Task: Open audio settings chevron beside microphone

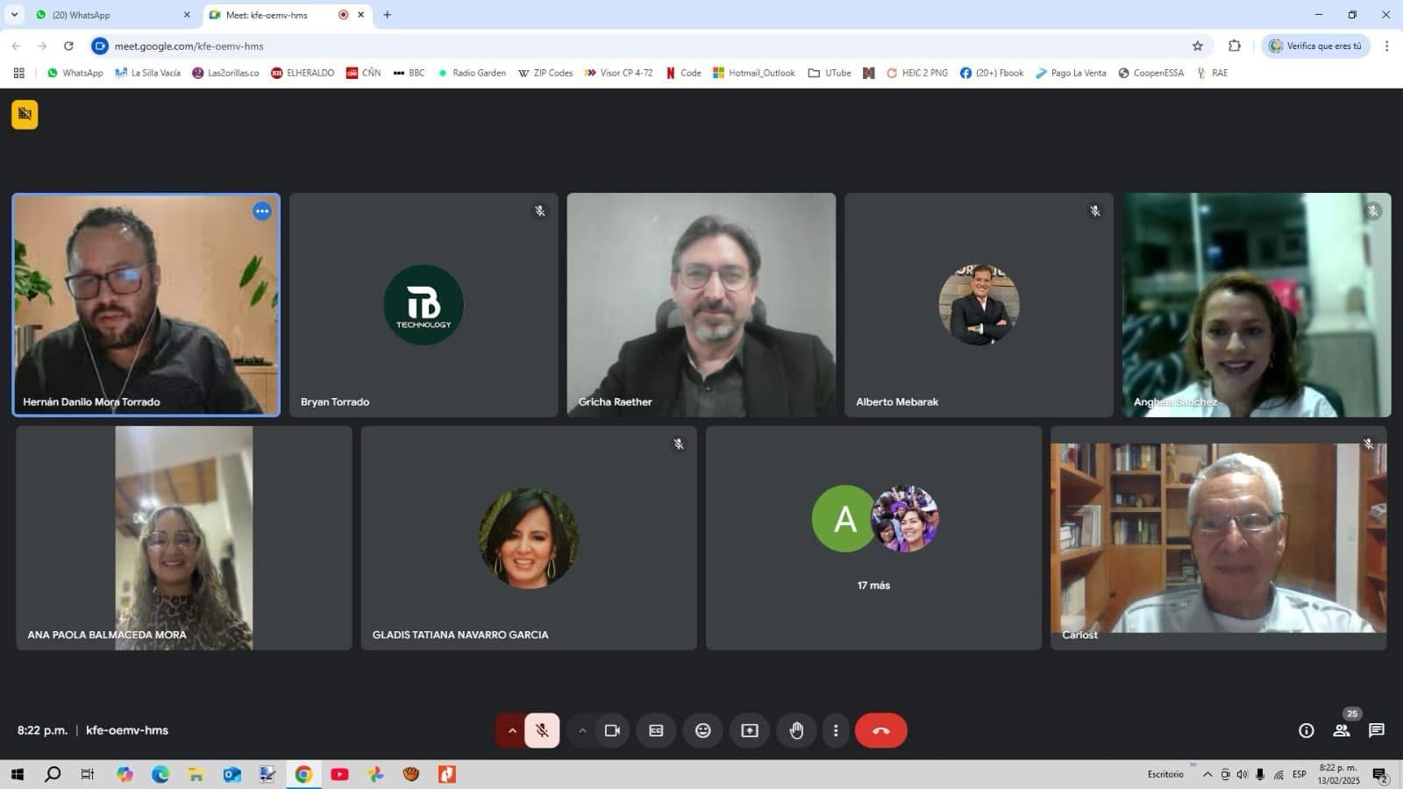Action: click(x=511, y=730)
